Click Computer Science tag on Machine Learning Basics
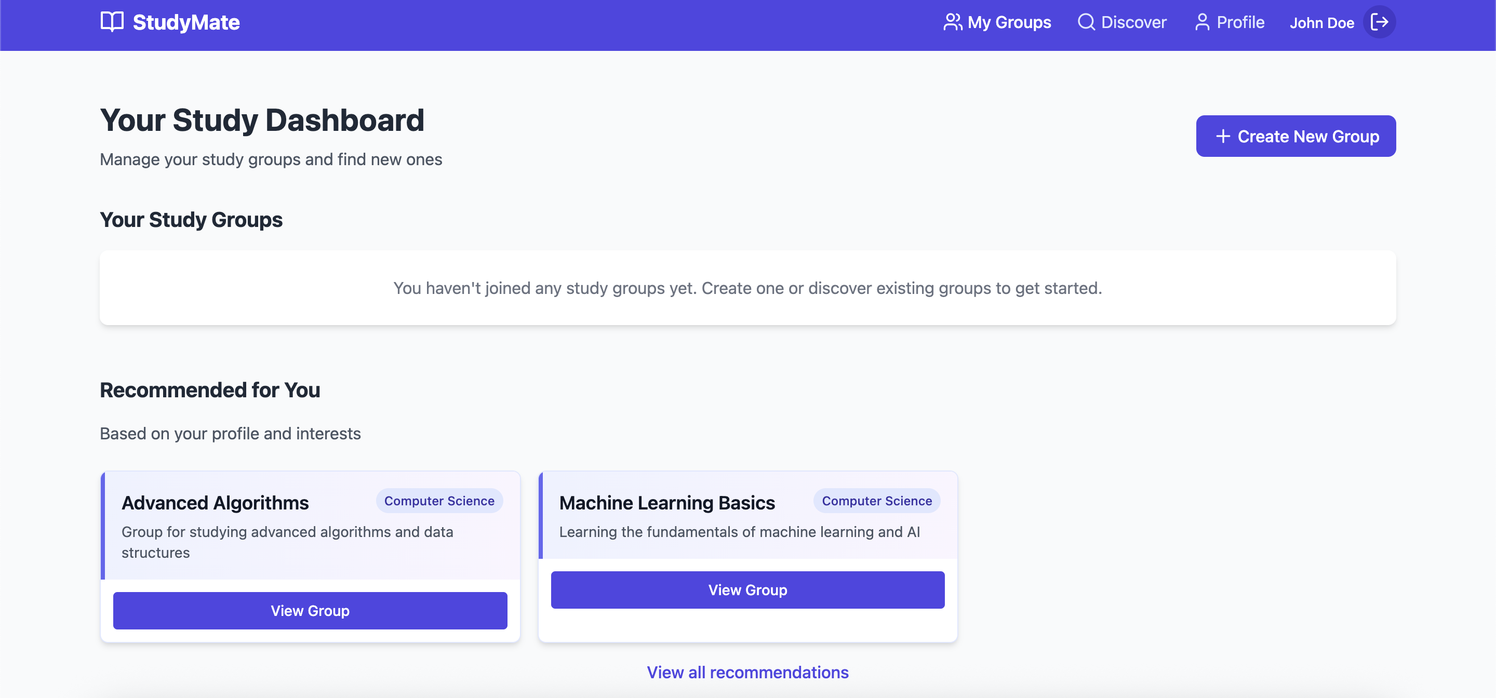This screenshot has height=698, width=1496. click(876, 501)
